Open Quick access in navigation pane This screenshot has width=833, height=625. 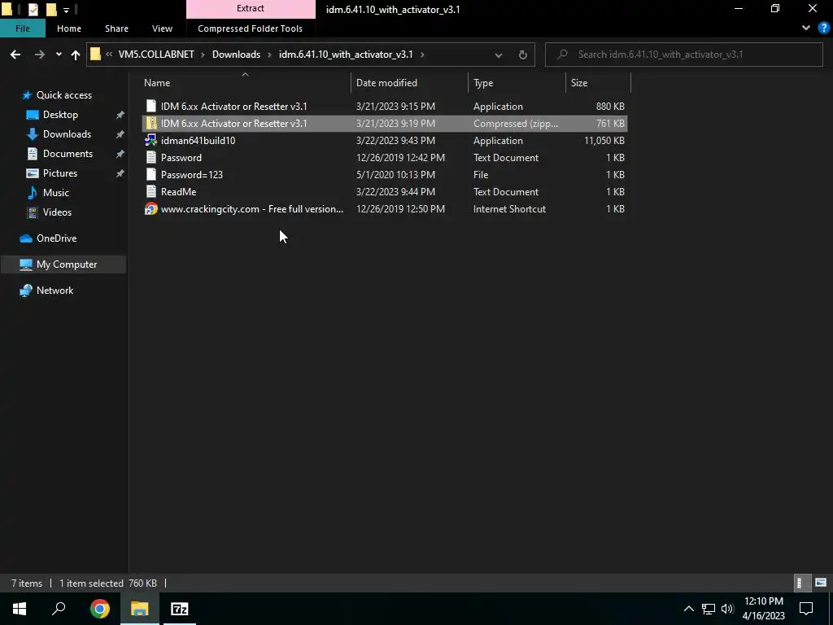63,95
